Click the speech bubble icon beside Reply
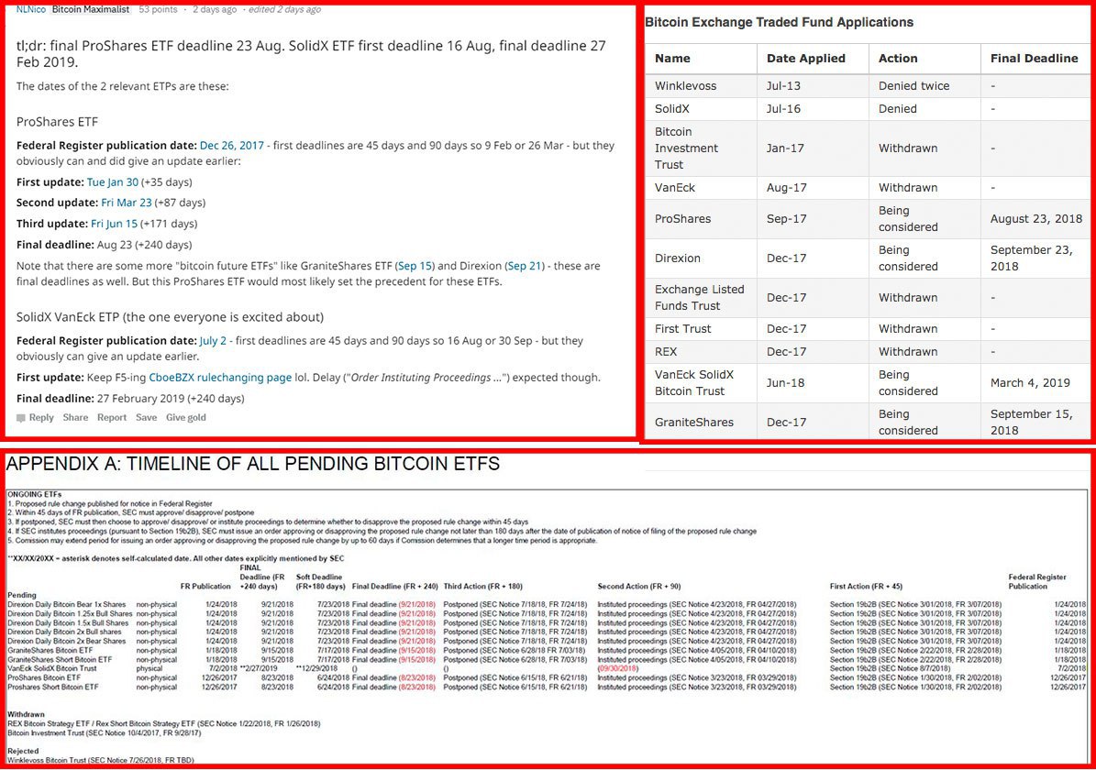 click(x=21, y=418)
